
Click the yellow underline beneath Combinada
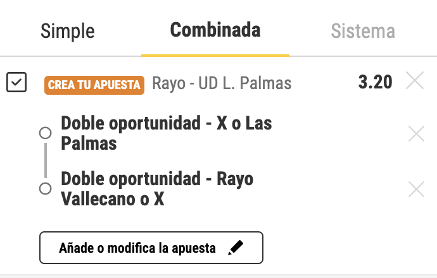[215, 56]
